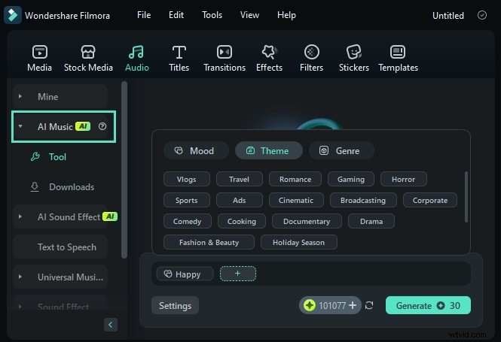This screenshot has height=342, width=501.
Task: Click the AI Music help question icon
Action: [x=102, y=127]
